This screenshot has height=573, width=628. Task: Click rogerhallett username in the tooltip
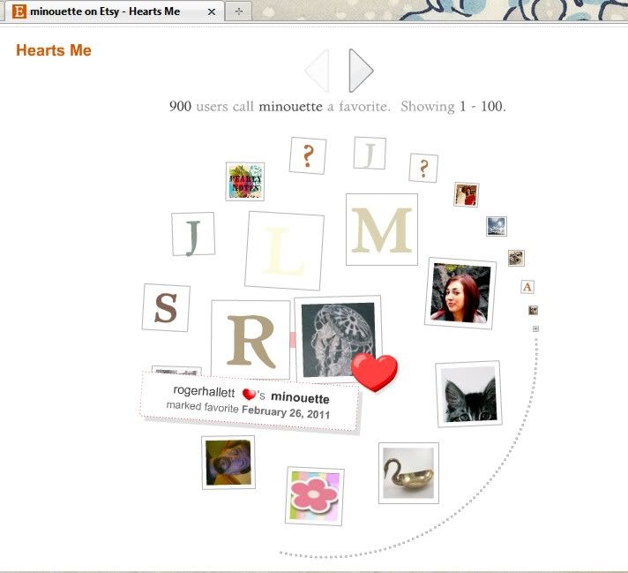(x=204, y=391)
